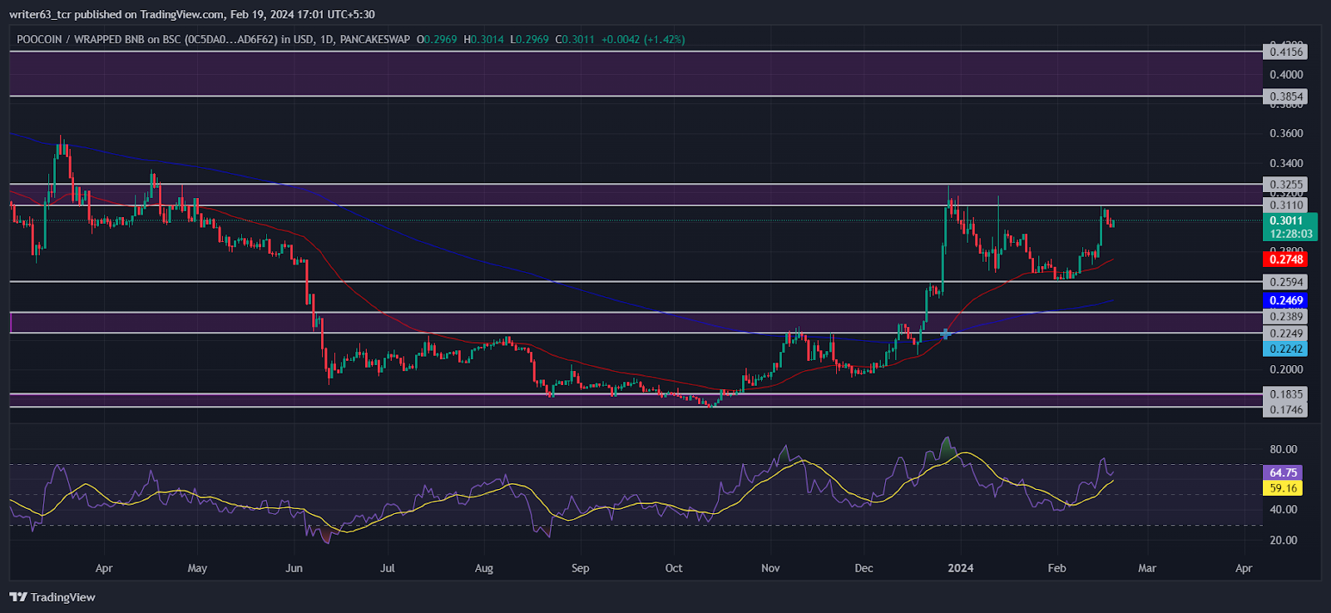Click the 0.2000 price scale tick
Image resolution: width=1331 pixels, height=613 pixels.
[1286, 369]
